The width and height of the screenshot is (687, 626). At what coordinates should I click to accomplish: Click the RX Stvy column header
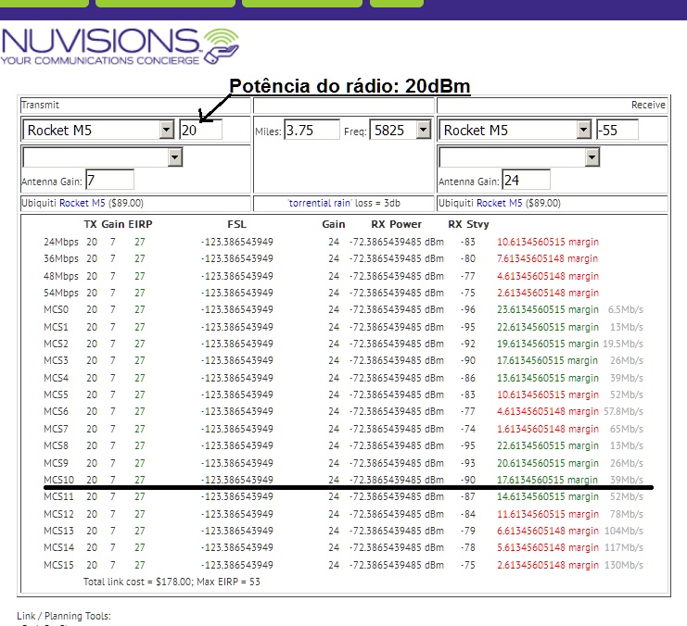[x=468, y=224]
